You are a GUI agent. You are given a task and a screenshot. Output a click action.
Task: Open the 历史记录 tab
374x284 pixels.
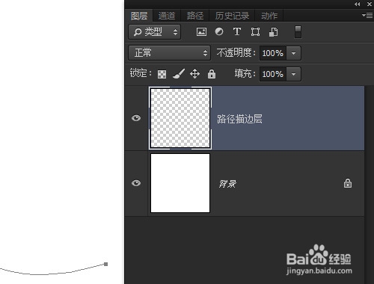click(232, 16)
